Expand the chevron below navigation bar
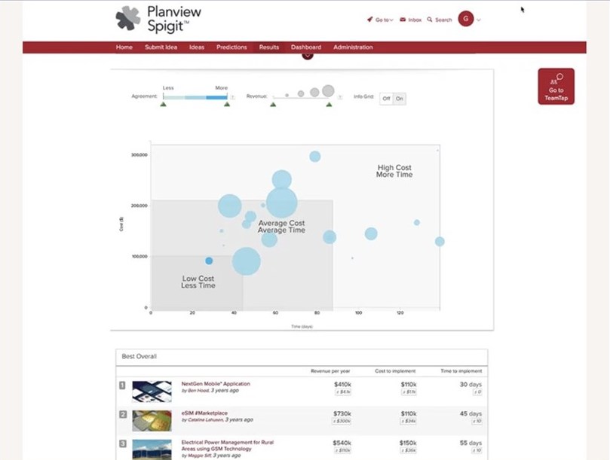 click(307, 55)
